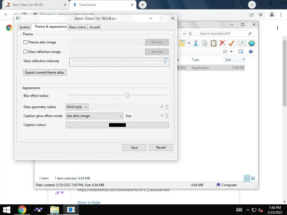
Task: Increase the Glass geometry radius spinner value
Action: click(167, 106)
